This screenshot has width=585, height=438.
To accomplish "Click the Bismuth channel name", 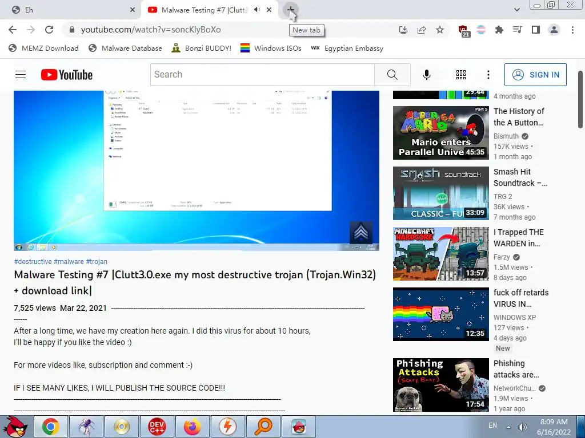I will point(506,136).
